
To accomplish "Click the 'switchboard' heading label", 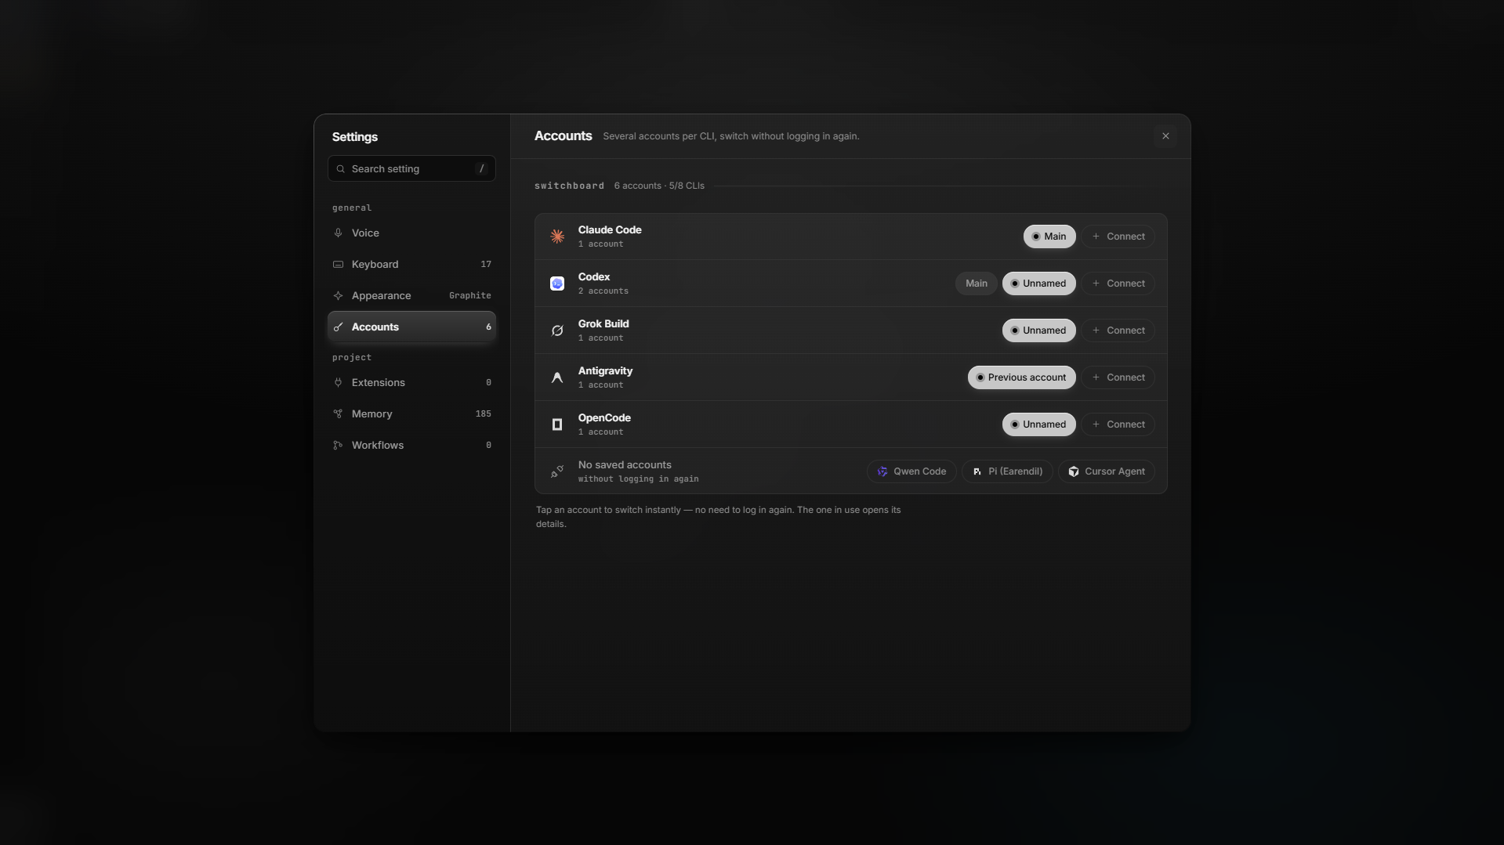I will pyautogui.click(x=569, y=186).
